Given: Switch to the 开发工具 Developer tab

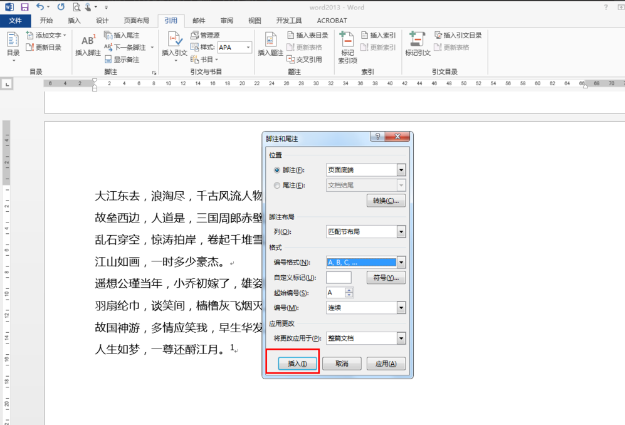Looking at the screenshot, I should (x=289, y=21).
